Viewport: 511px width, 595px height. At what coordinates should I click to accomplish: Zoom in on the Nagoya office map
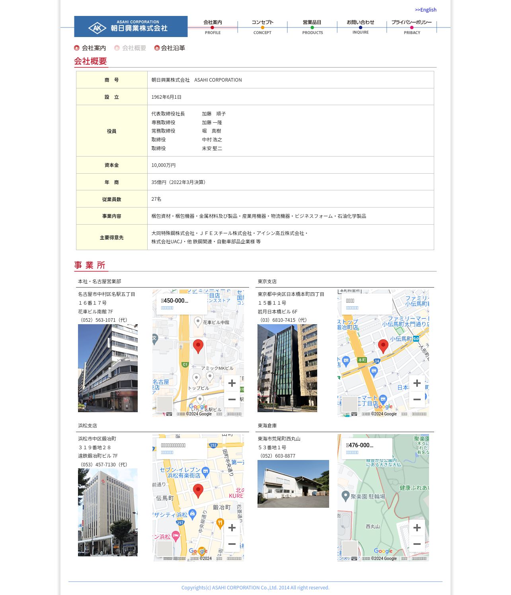232,383
